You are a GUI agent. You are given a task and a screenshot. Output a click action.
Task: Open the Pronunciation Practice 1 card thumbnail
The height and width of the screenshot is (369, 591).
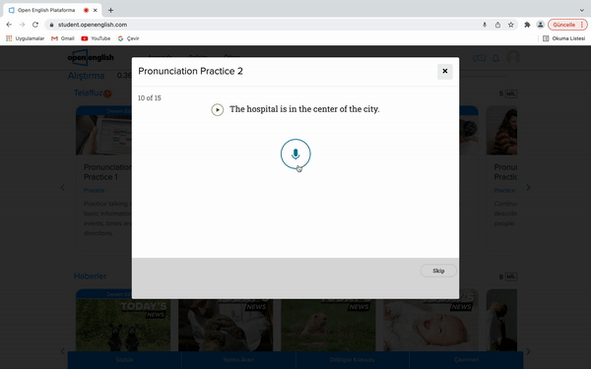[103, 135]
